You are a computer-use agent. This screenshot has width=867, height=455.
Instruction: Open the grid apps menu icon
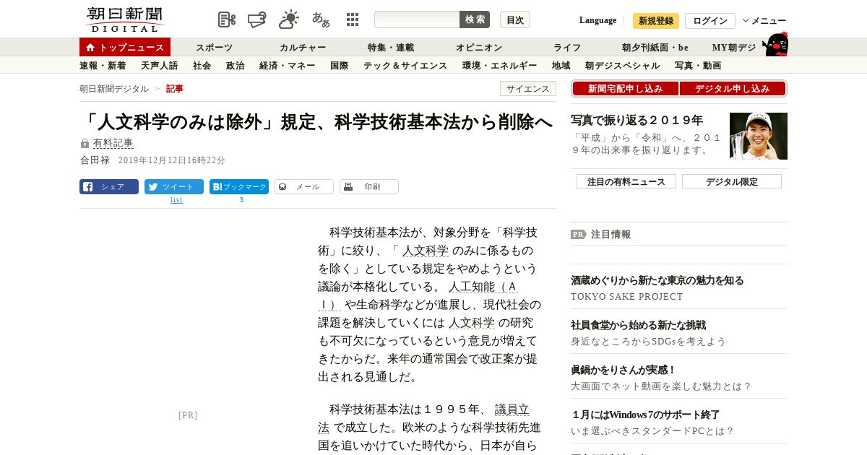click(353, 19)
